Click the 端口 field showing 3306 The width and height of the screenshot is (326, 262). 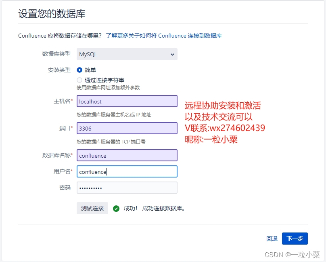click(127, 128)
